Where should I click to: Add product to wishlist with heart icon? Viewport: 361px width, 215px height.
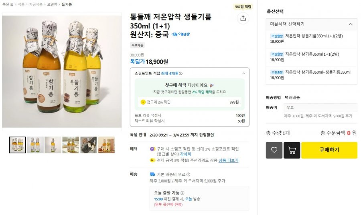[x=274, y=150]
